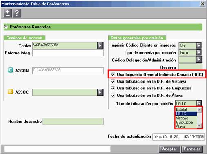The image size is (207, 154).
Task: Select the Parámetros Generales radio button
Action: pyautogui.click(x=6, y=27)
